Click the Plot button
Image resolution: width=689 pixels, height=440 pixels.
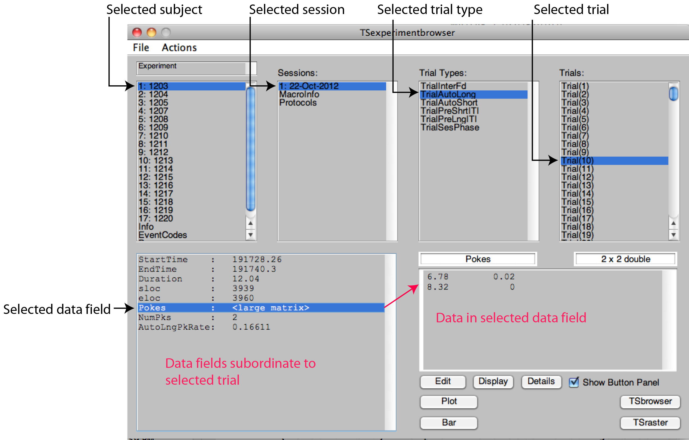(449, 402)
